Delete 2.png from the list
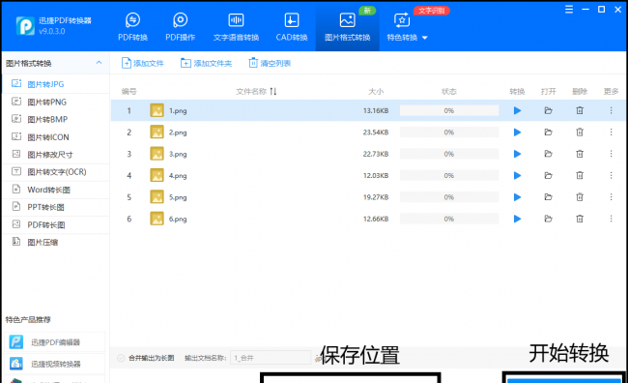Screen dimensions: 628x383 (580, 132)
